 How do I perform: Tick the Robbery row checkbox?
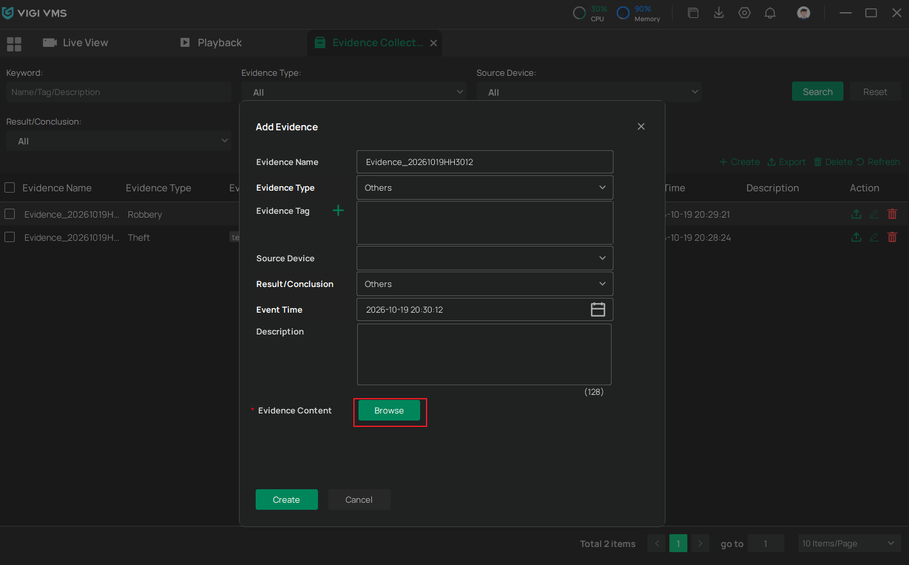pyautogui.click(x=10, y=214)
